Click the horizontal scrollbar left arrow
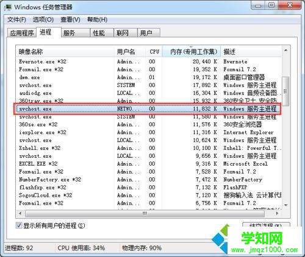Screen dimensions: 305x257 [x=20, y=213]
